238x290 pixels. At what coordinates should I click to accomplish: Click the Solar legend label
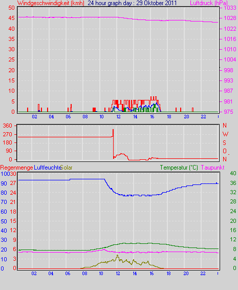pyautogui.click(x=67, y=168)
